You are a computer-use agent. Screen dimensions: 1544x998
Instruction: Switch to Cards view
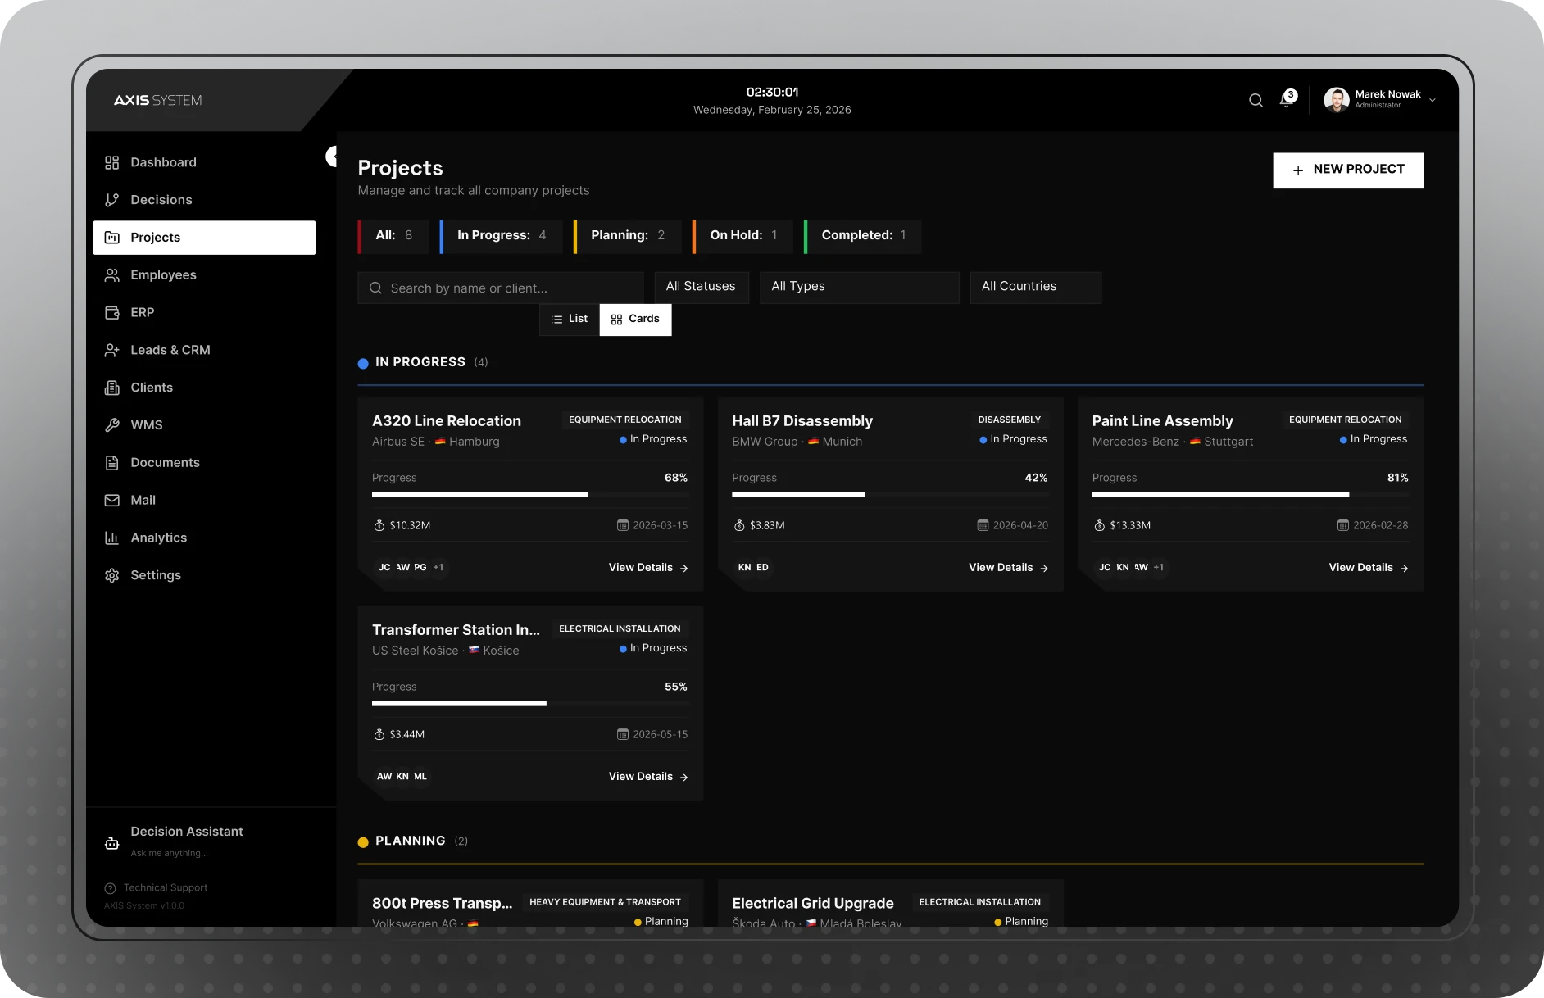pyautogui.click(x=635, y=320)
